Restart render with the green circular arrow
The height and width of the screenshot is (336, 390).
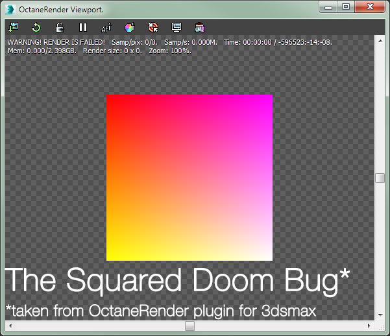click(36, 27)
